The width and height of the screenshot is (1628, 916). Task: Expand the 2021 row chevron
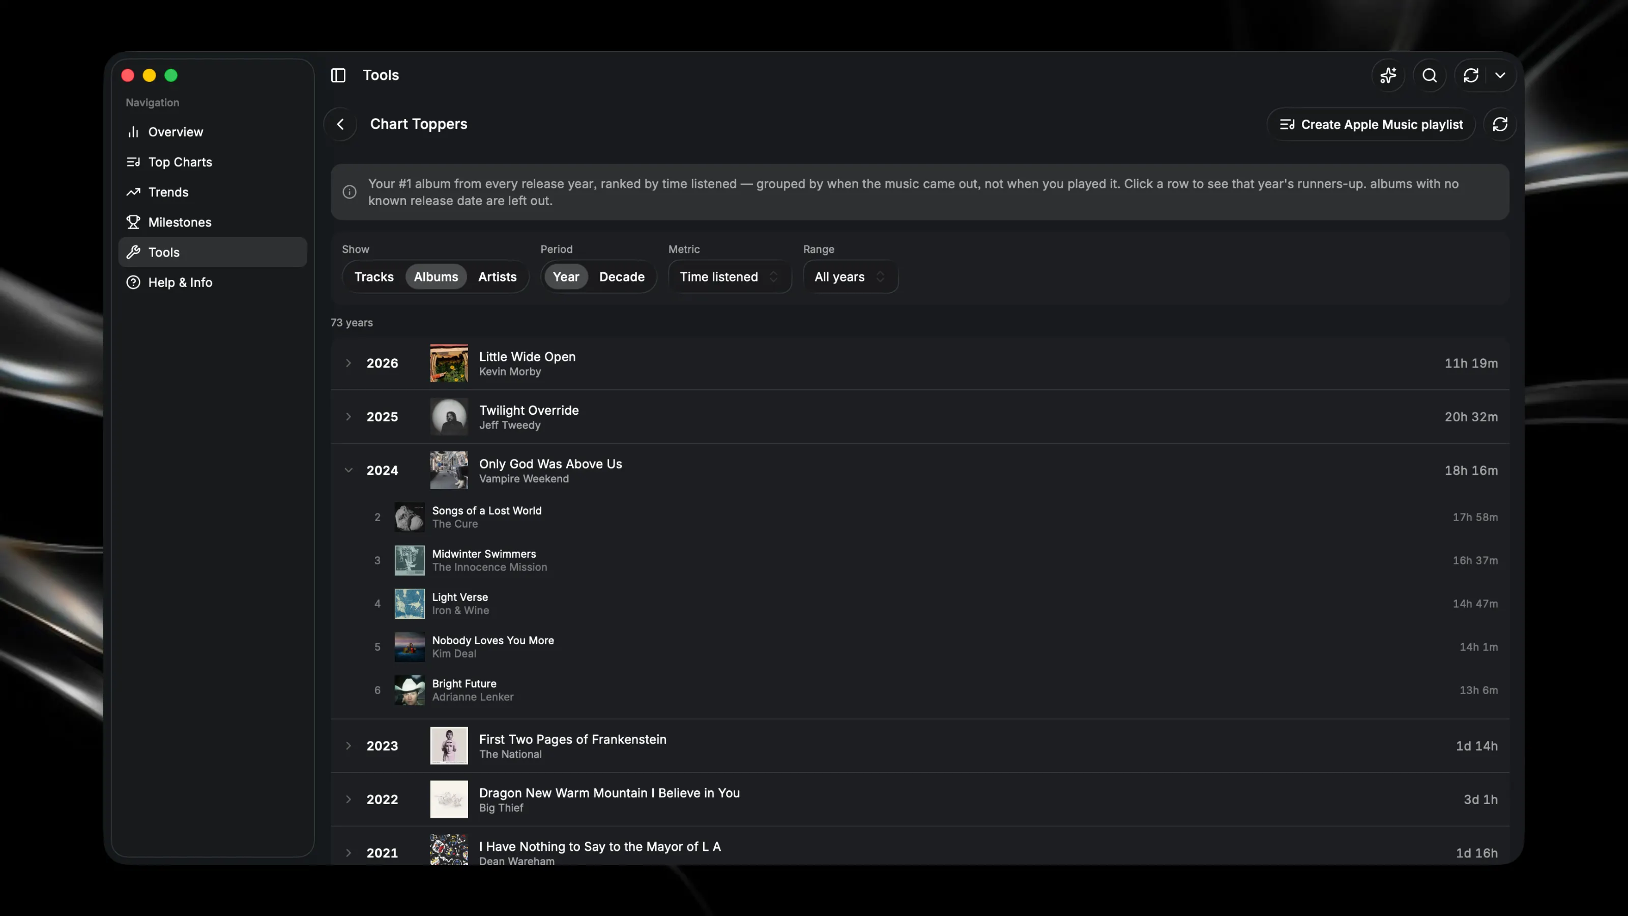348,853
